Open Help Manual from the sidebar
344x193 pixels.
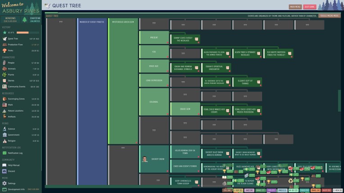tap(14, 165)
